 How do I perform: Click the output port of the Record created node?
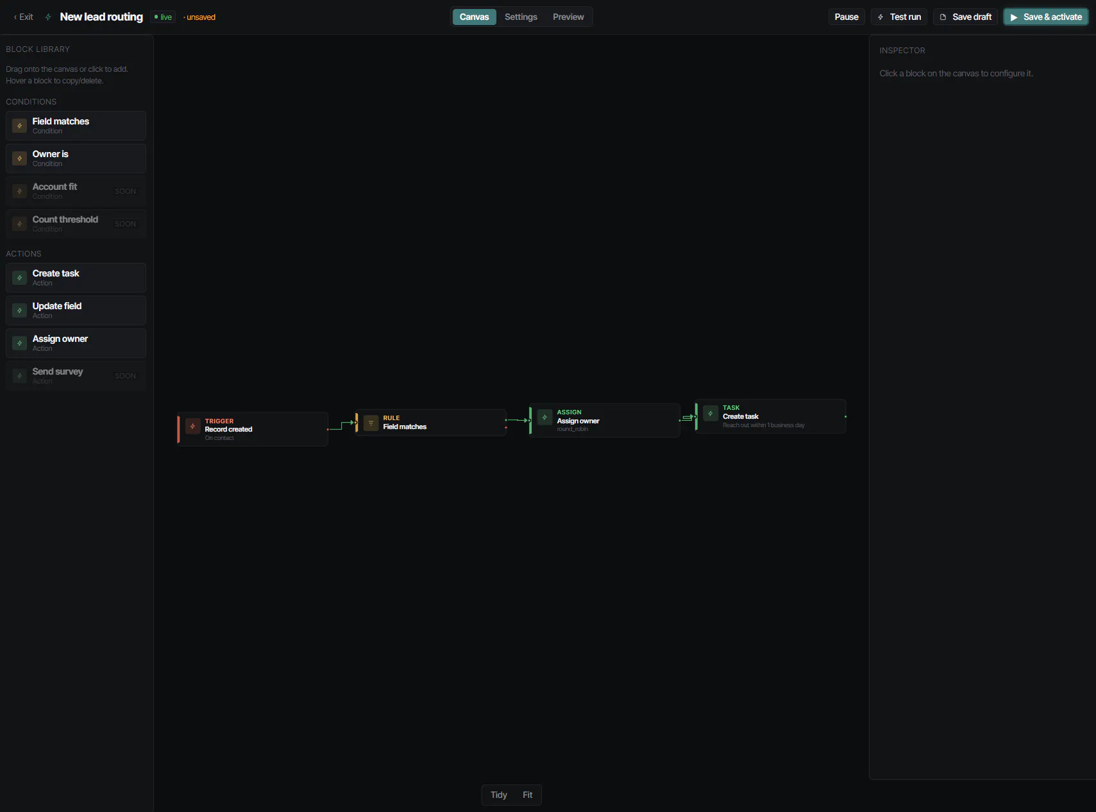coord(328,429)
